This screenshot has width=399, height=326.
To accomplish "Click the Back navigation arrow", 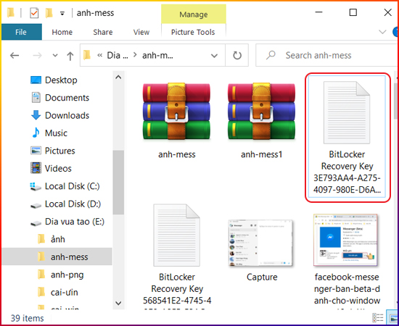I will 15,55.
